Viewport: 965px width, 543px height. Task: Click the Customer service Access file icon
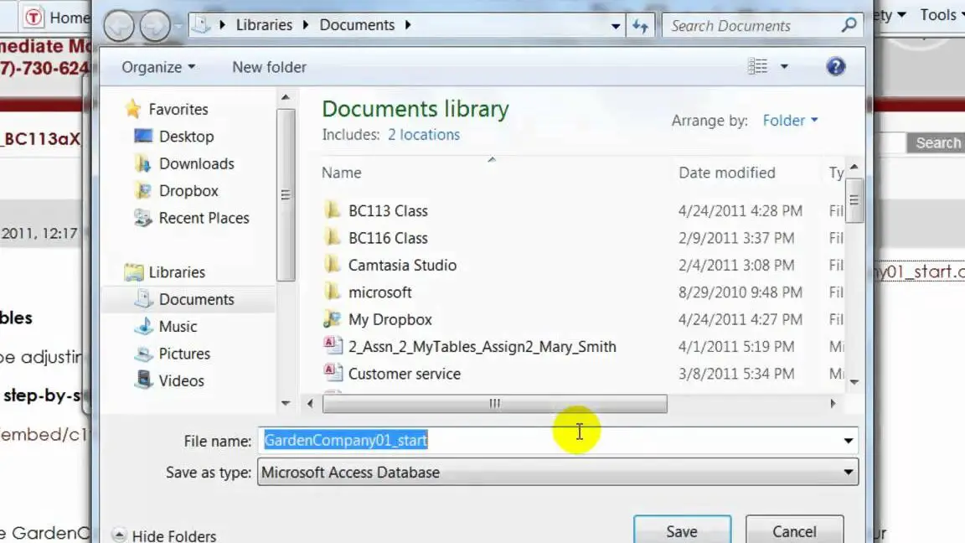[x=333, y=372]
